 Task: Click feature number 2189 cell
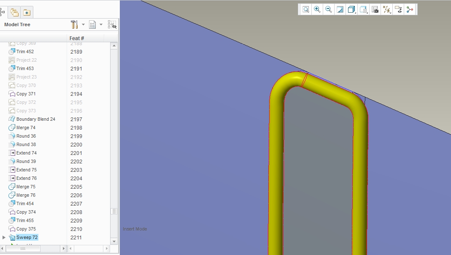click(76, 52)
